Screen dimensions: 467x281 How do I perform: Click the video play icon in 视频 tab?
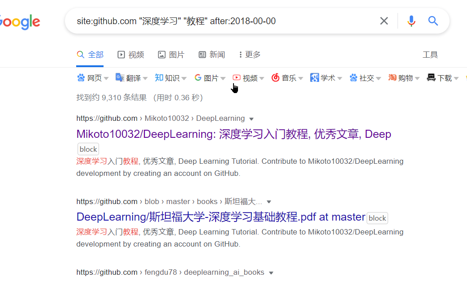[121, 55]
